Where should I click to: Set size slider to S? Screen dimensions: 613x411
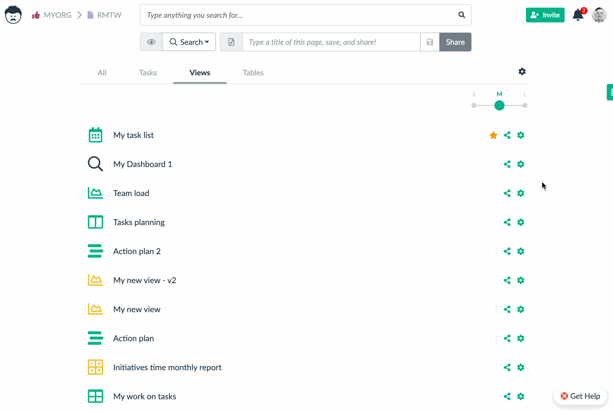point(474,105)
